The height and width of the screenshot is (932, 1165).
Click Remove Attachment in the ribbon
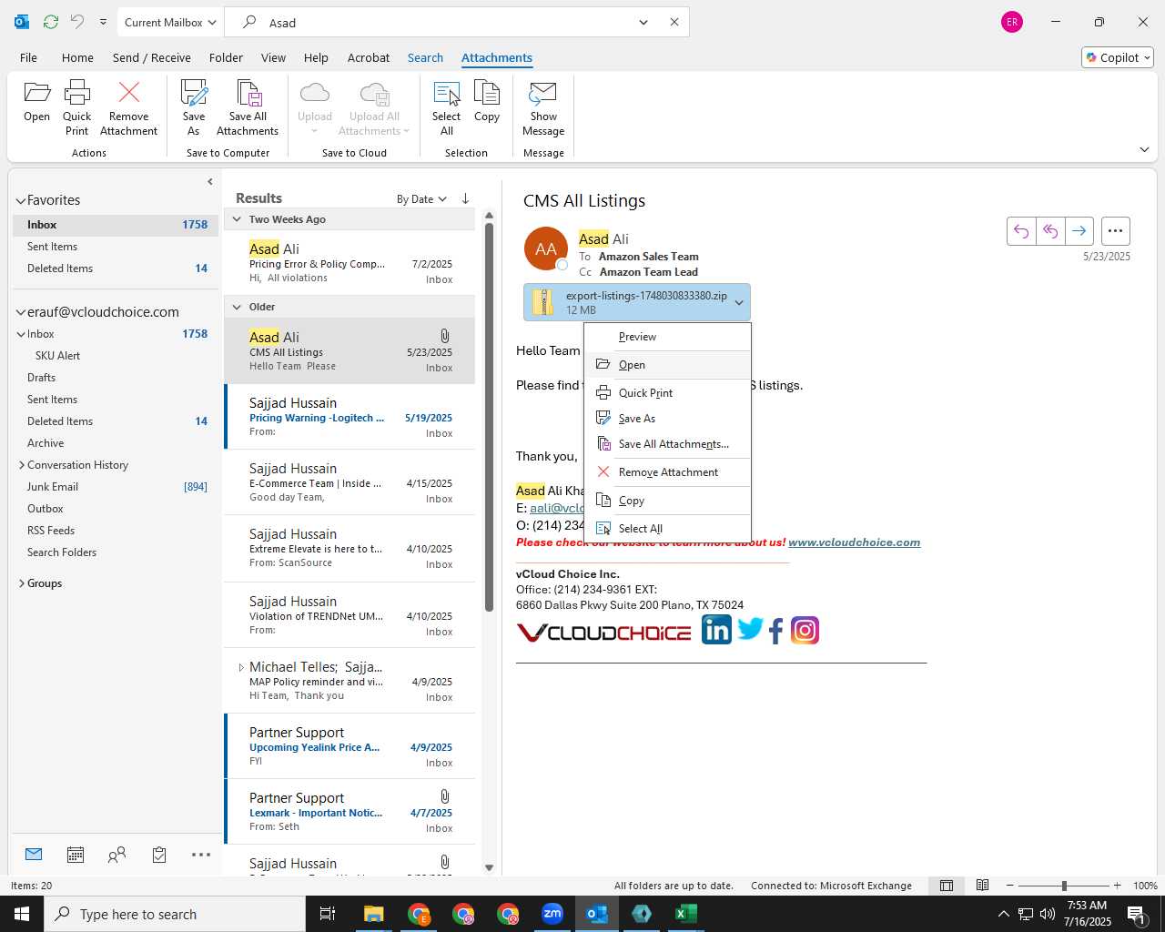pos(129,107)
